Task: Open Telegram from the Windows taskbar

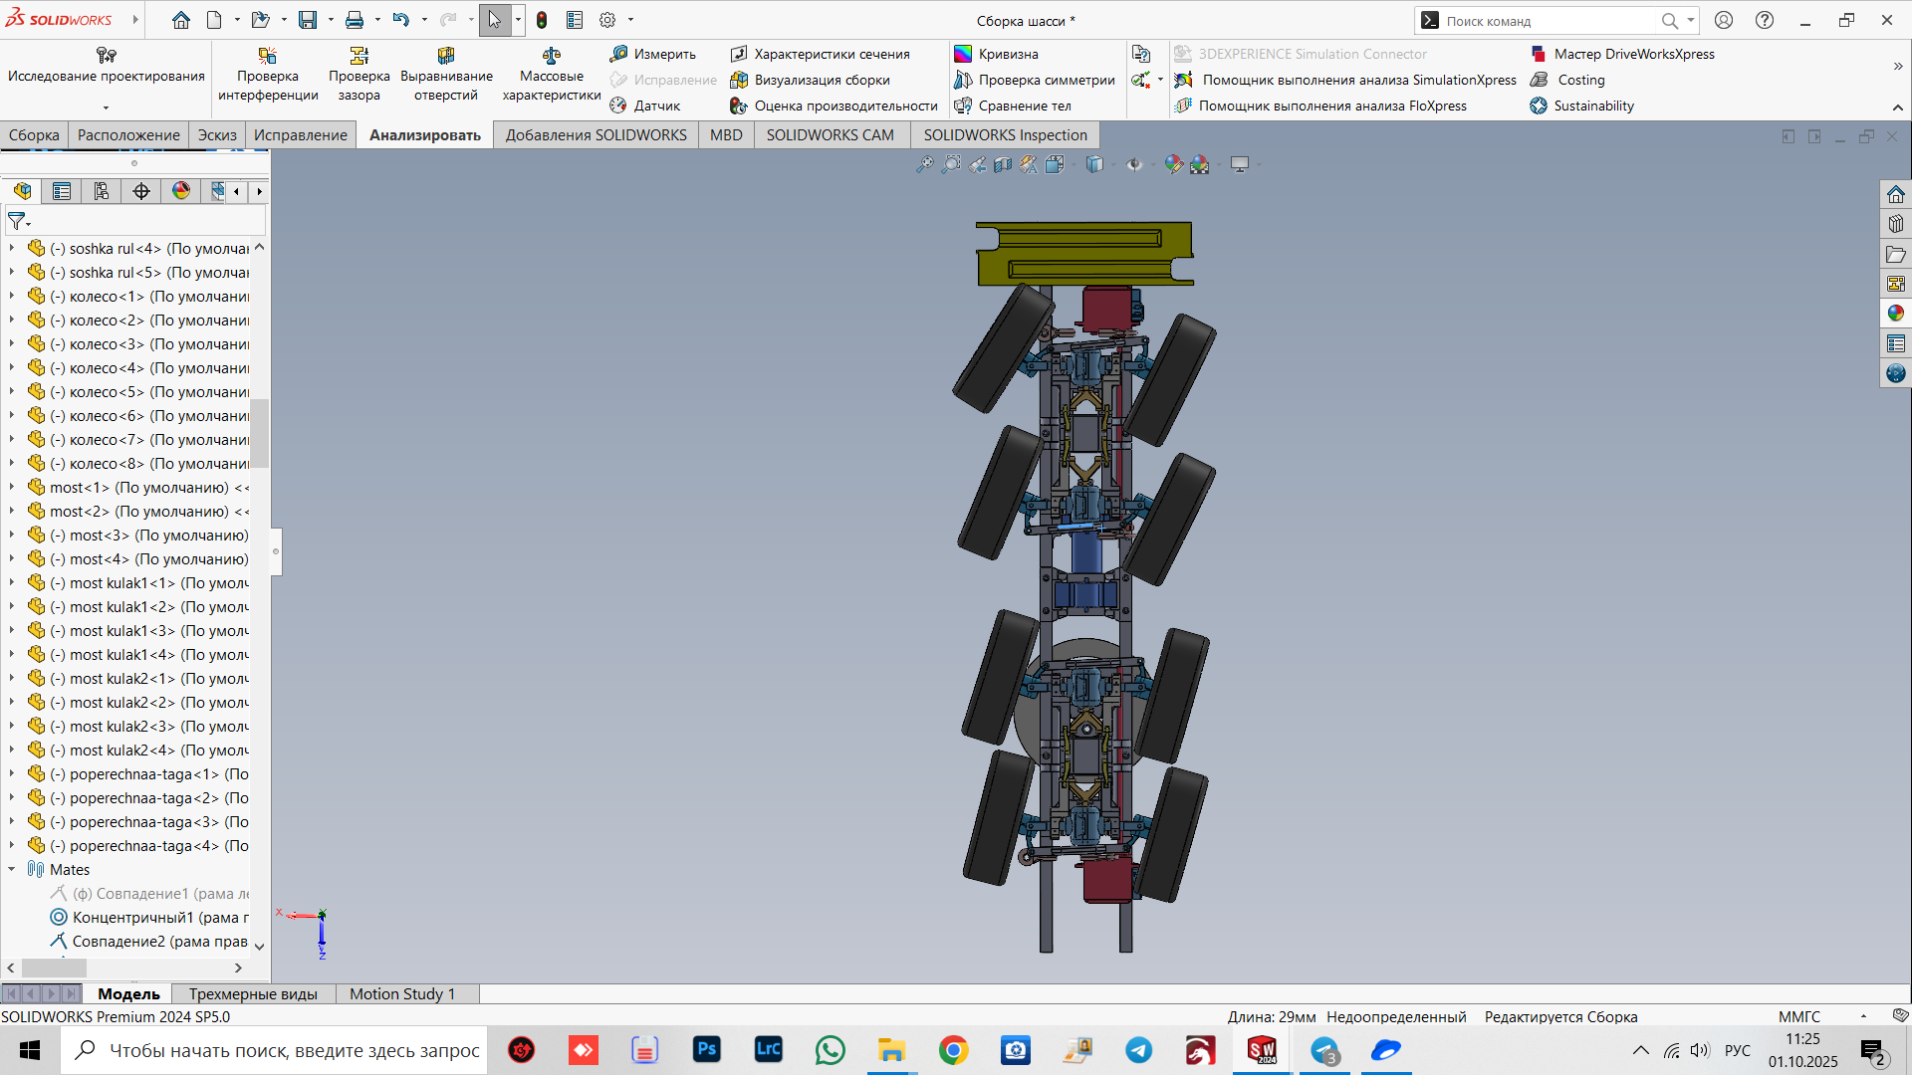Action: [x=1138, y=1050]
